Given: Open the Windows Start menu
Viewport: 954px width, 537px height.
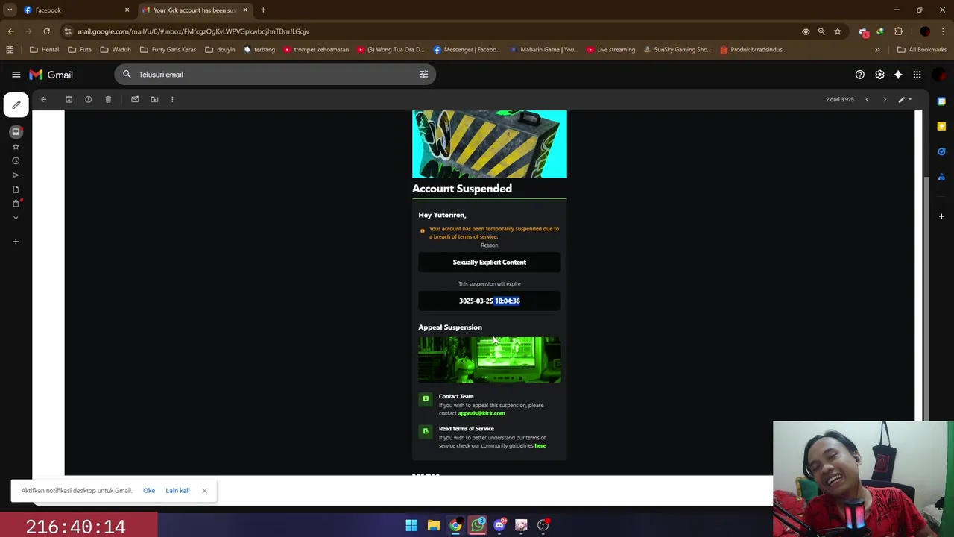Looking at the screenshot, I should (411, 525).
